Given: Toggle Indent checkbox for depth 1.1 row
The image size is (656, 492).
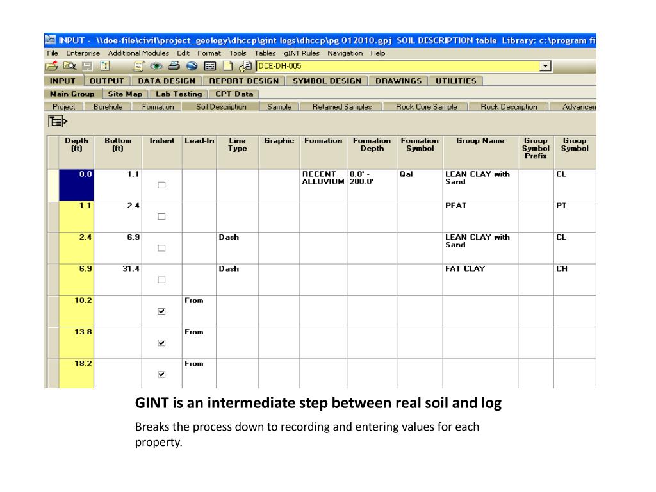Looking at the screenshot, I should [x=161, y=217].
